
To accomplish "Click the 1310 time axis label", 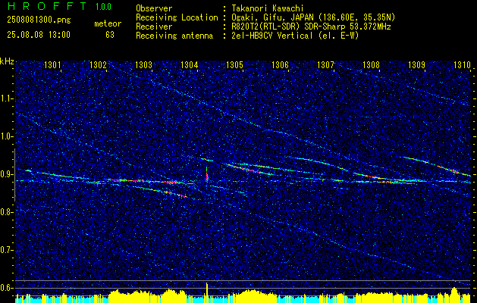I will coord(462,64).
